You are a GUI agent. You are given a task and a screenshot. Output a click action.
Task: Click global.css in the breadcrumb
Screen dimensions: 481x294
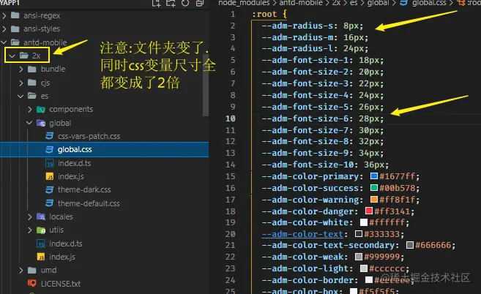pos(429,3)
